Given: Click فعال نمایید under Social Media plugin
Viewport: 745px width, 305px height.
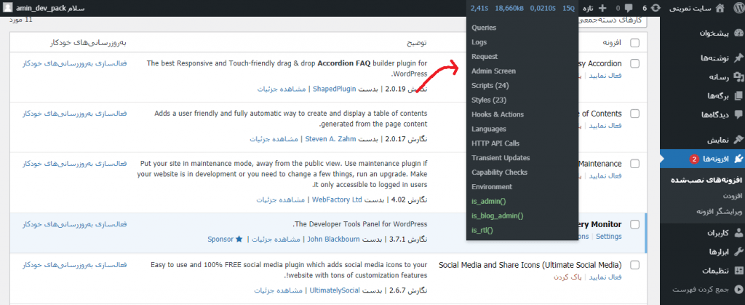Looking at the screenshot, I should point(606,277).
